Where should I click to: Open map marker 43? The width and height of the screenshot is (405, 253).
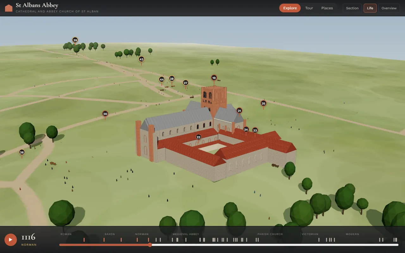click(x=141, y=59)
